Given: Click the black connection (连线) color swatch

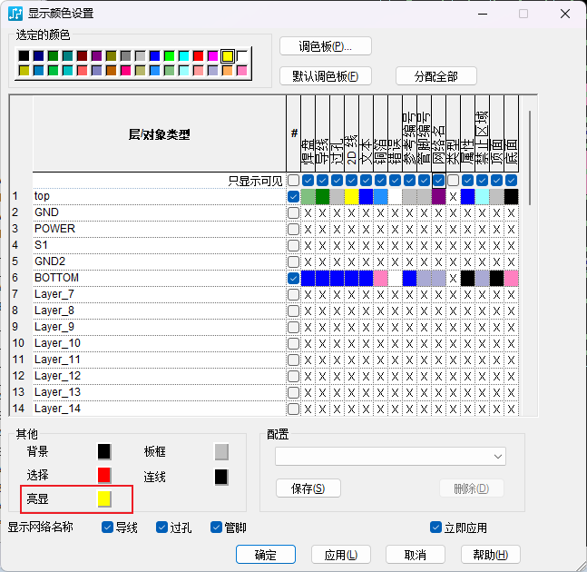Looking at the screenshot, I should 221,476.
